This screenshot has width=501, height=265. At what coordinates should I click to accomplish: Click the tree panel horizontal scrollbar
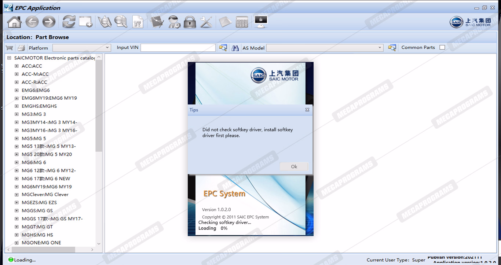point(43,250)
